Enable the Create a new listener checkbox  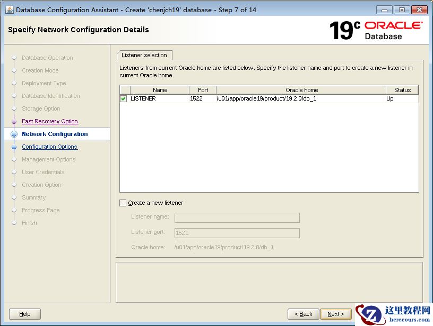pyautogui.click(x=123, y=203)
